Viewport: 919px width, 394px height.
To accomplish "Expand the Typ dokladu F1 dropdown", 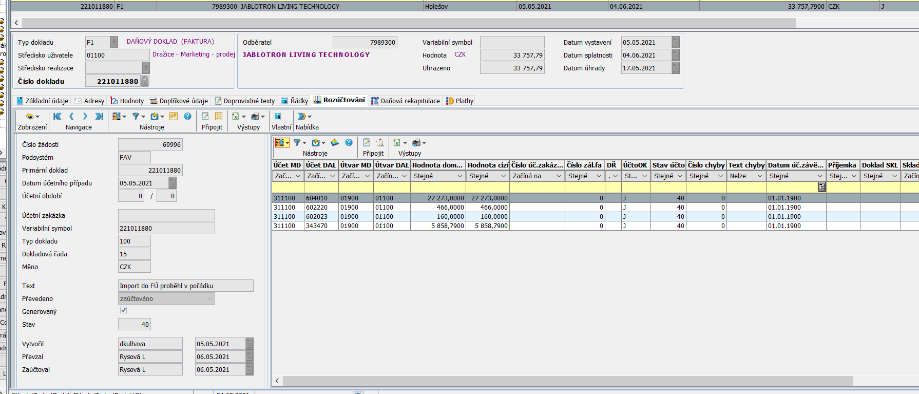I will (x=114, y=42).
